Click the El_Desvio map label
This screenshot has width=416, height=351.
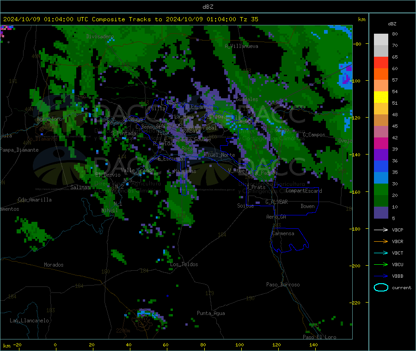point(108,175)
